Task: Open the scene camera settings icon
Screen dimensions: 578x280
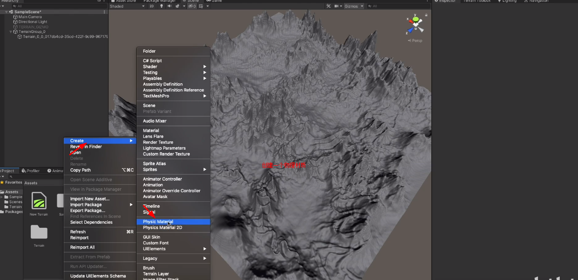Action: 337,6
